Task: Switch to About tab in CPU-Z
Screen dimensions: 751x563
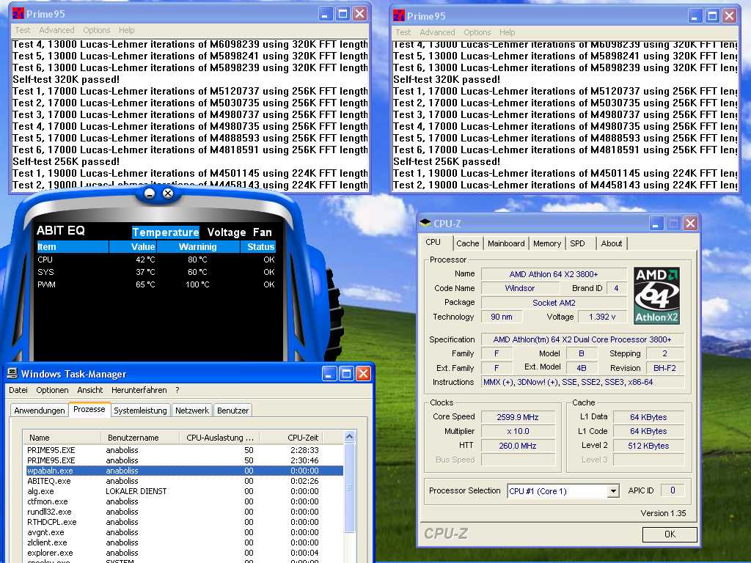Action: tap(612, 243)
